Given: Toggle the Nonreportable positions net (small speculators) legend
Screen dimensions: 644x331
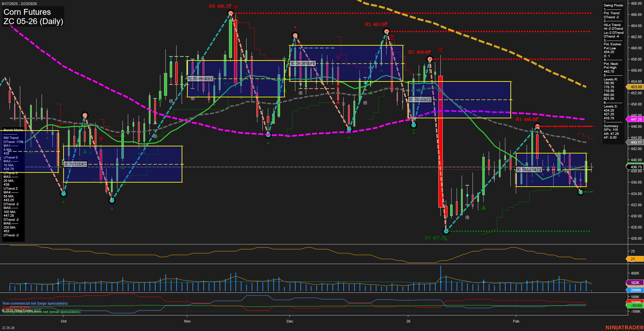Looking at the screenshot, I should 41,311.
